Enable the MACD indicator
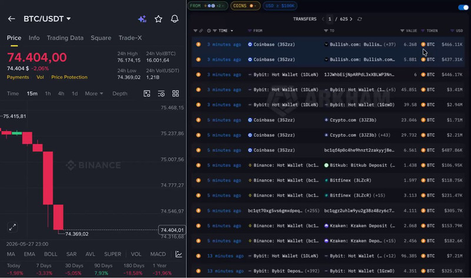This screenshot has width=471, height=278. pos(158,254)
